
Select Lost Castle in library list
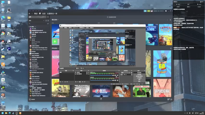pos(34,59)
